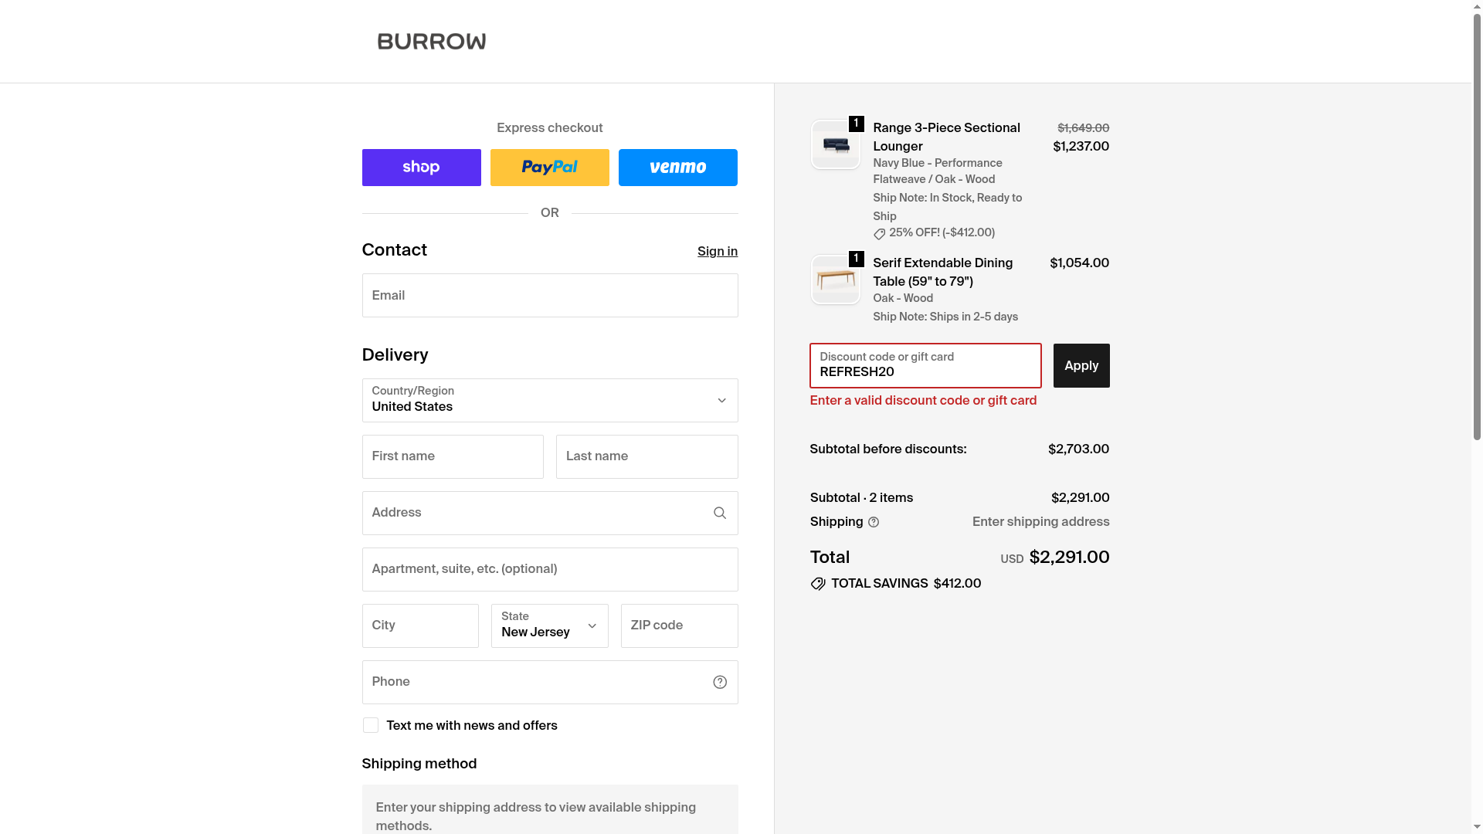
Task: Click the "TOTAL SAVINGS $412.00" text
Action: click(906, 584)
